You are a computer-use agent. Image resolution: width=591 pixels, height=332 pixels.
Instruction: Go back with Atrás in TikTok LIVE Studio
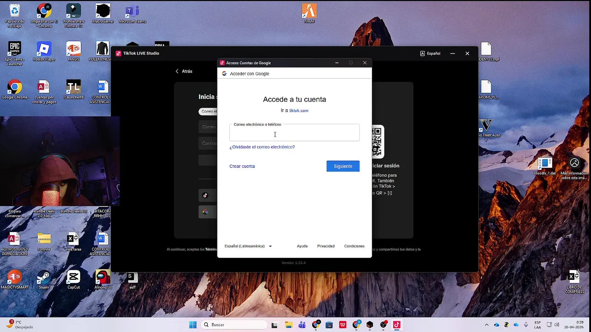[x=184, y=71]
